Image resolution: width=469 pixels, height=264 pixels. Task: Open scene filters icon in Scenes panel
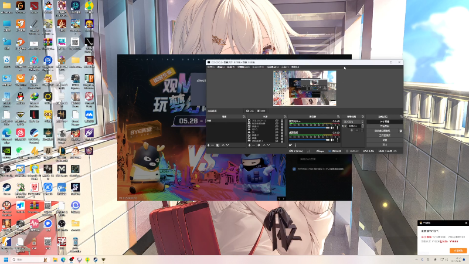click(x=217, y=145)
